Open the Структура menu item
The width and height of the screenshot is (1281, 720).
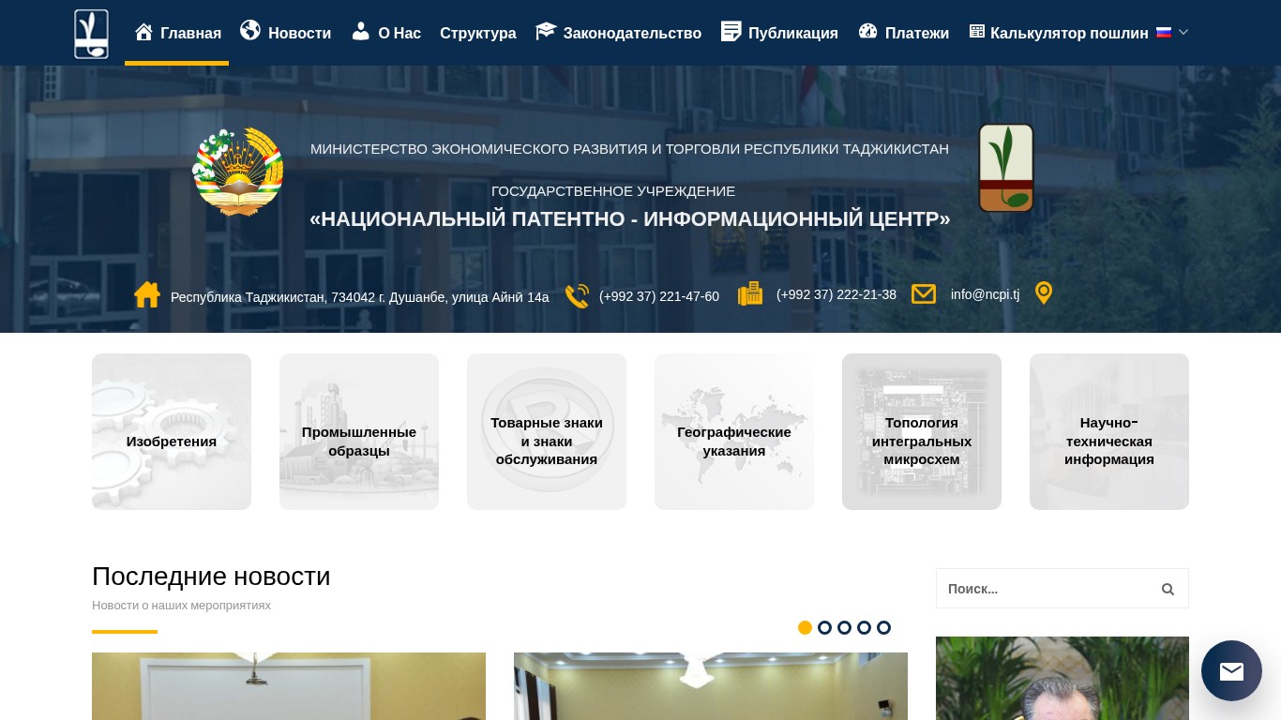[478, 33]
